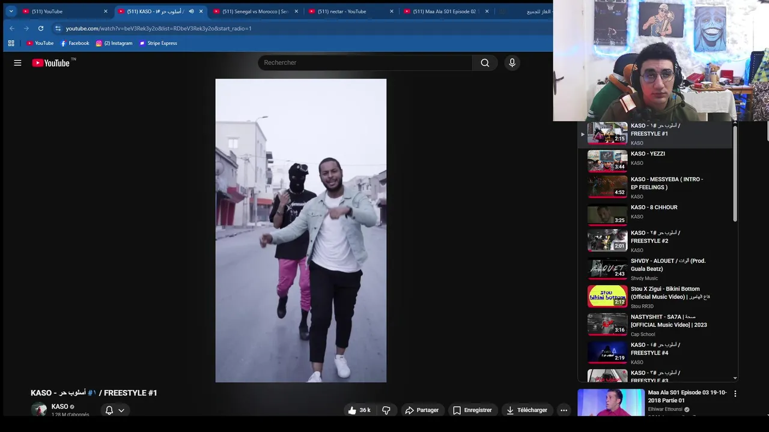Play SHVDY - ALOUET from playlist

click(654, 269)
